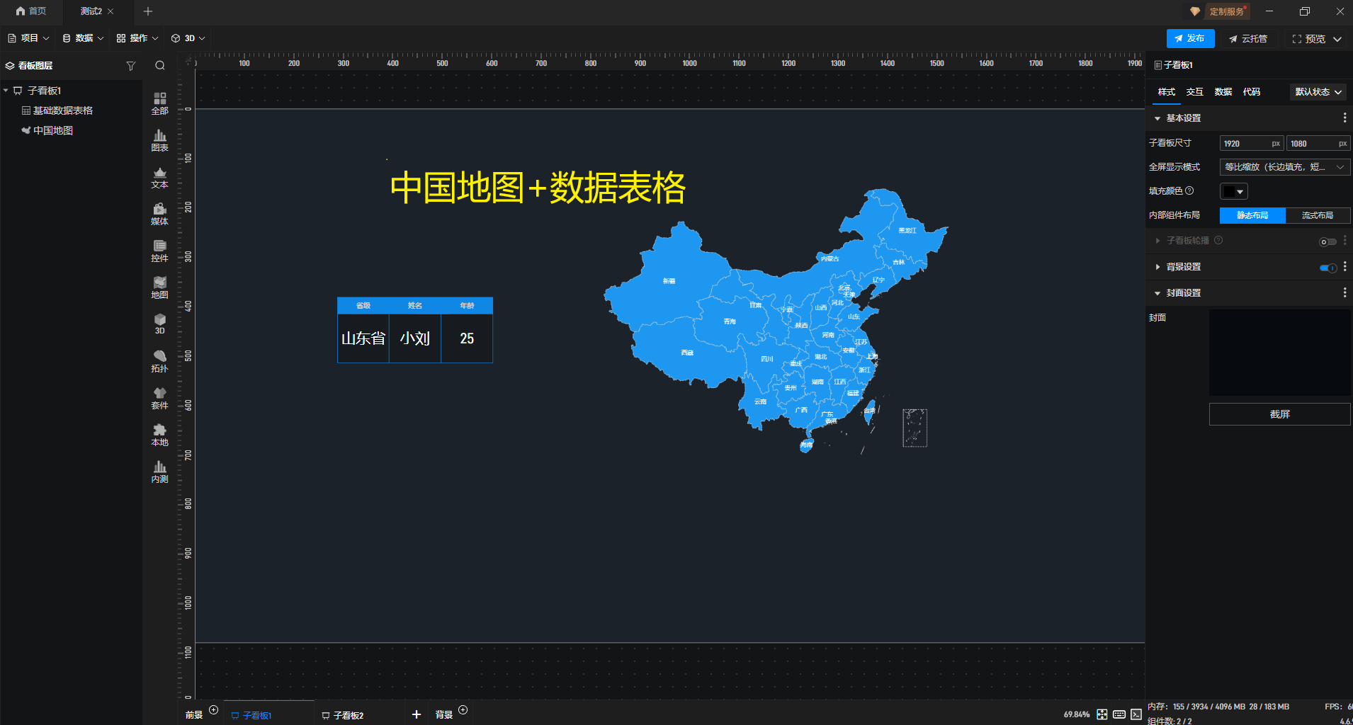The width and height of the screenshot is (1353, 725).
Task: Select the 图表 (charts) category icon
Action: pyautogui.click(x=159, y=140)
